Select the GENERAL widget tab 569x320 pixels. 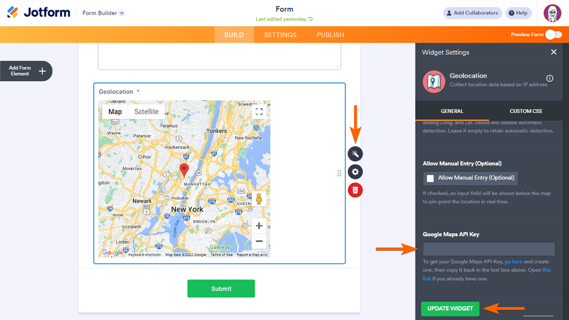[452, 111]
